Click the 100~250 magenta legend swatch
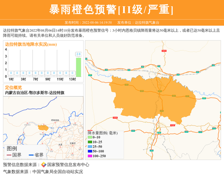The height and width of the screenshot is (176, 224). (90, 156)
